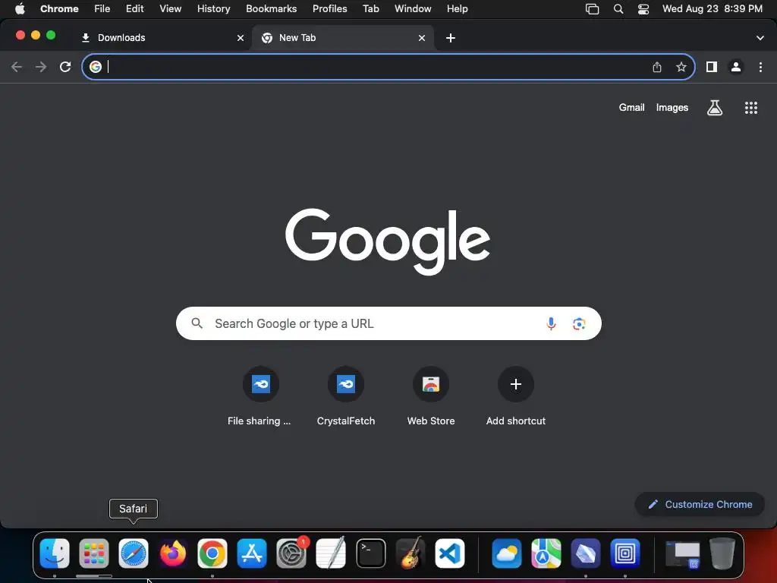Click the date and time in menu bar

[712, 8]
